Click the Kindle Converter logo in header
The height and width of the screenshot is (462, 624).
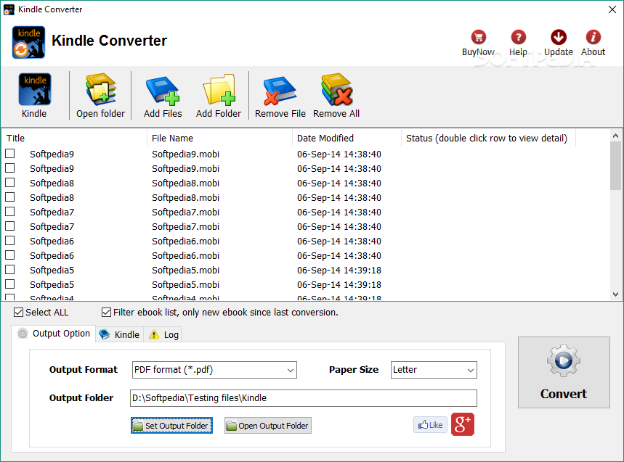(x=28, y=42)
